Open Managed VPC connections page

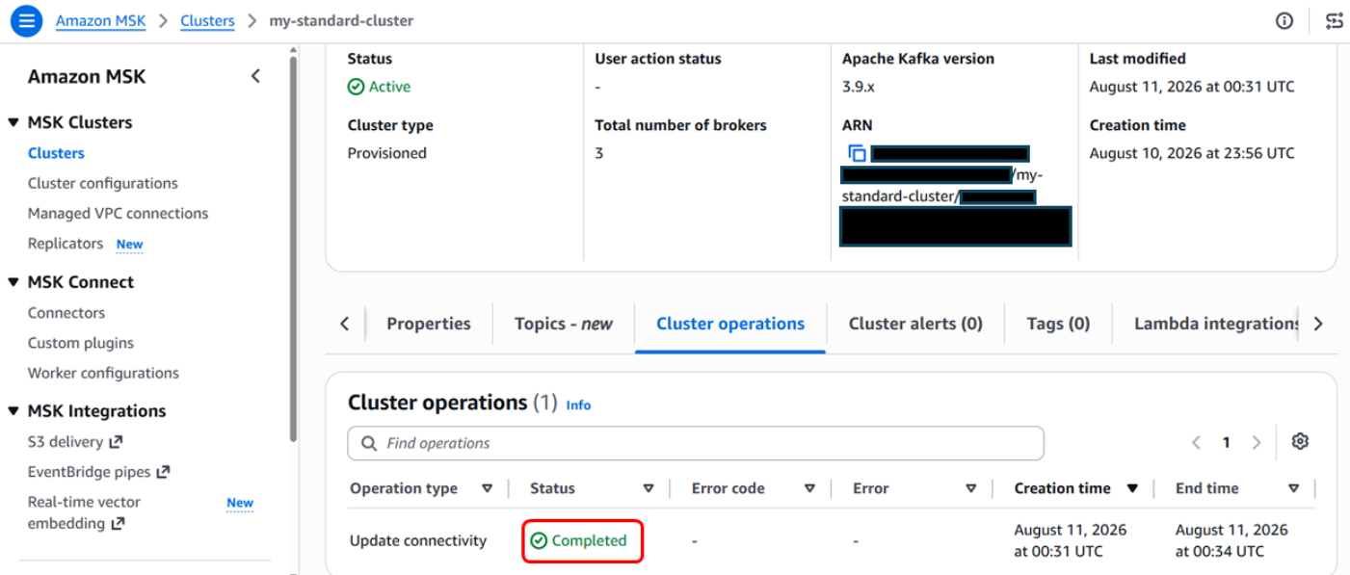(x=118, y=213)
